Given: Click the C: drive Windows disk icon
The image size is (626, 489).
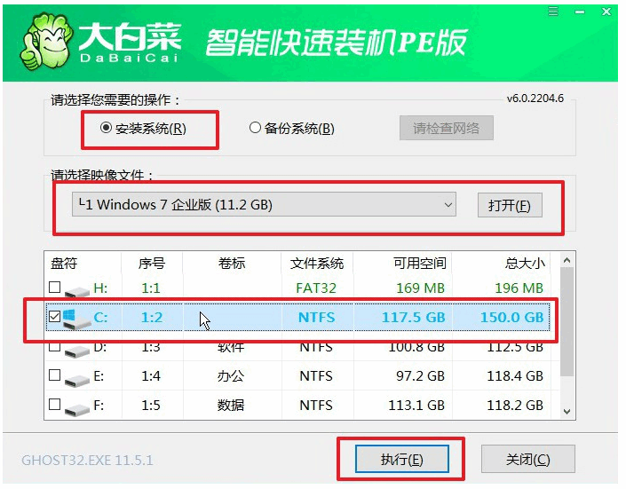Looking at the screenshot, I should (x=76, y=319).
